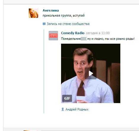Click the wall post speech-bubble icon
Viewport: 139px width, 131px height.
click(44, 24)
